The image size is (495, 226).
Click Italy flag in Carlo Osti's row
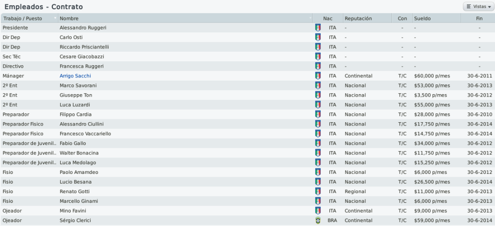click(x=318, y=37)
